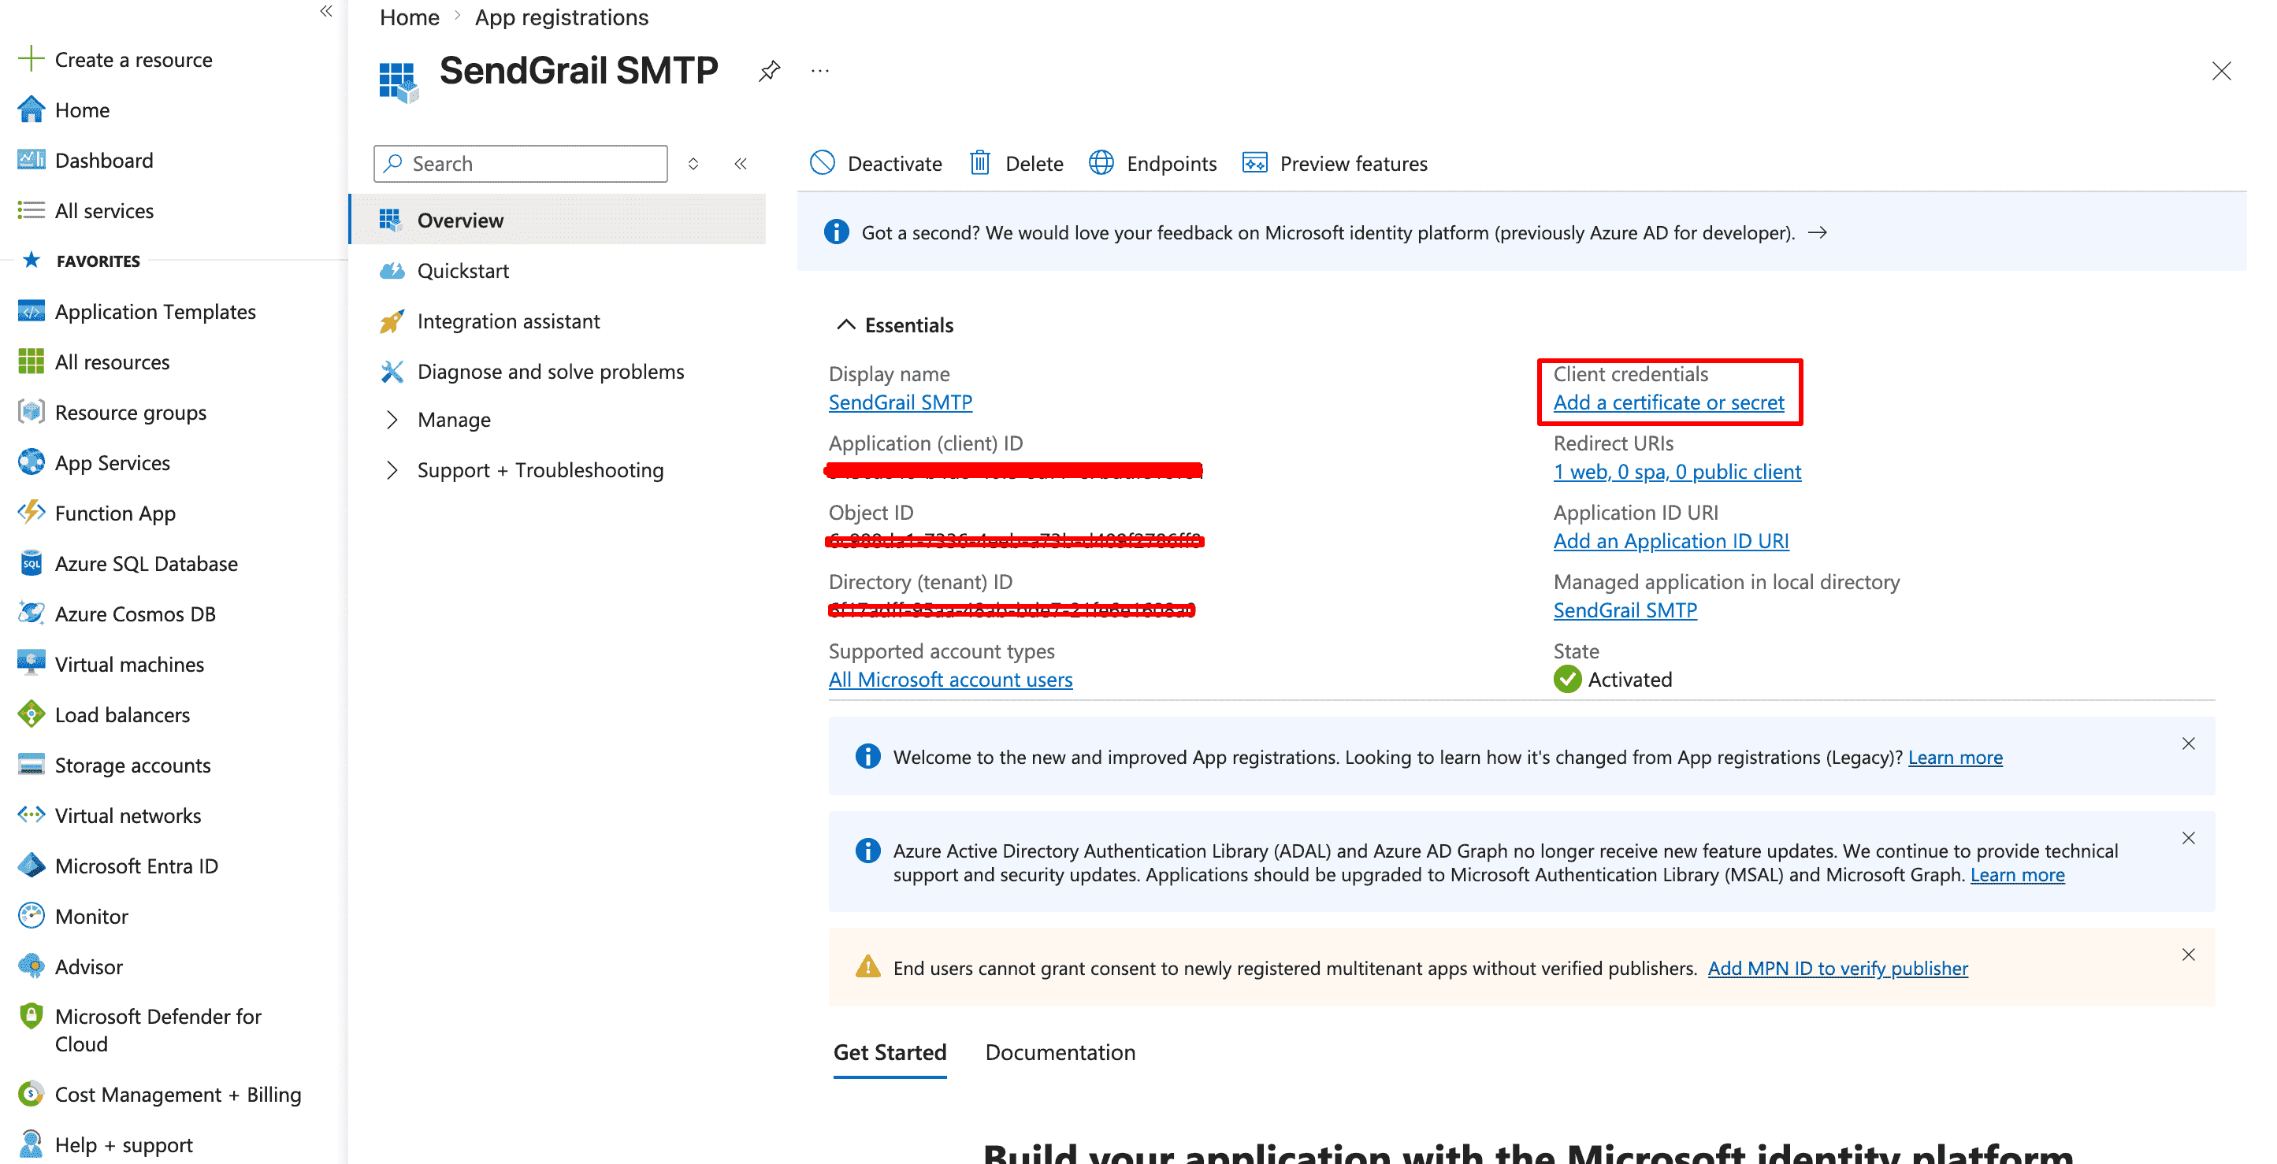Dismiss the verified publisher warning banner
Viewport: 2277px width, 1164px height.
tap(2188, 955)
